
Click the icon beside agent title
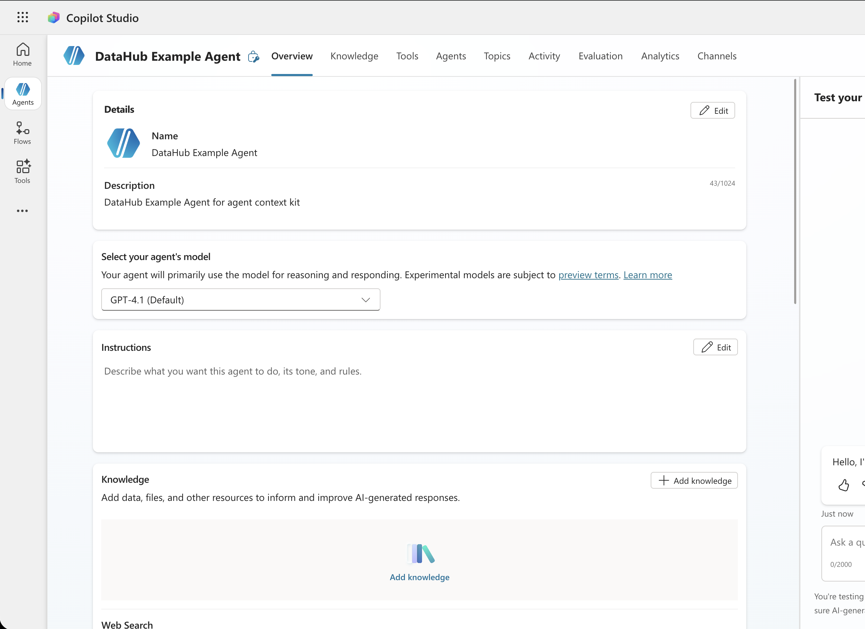click(x=254, y=57)
